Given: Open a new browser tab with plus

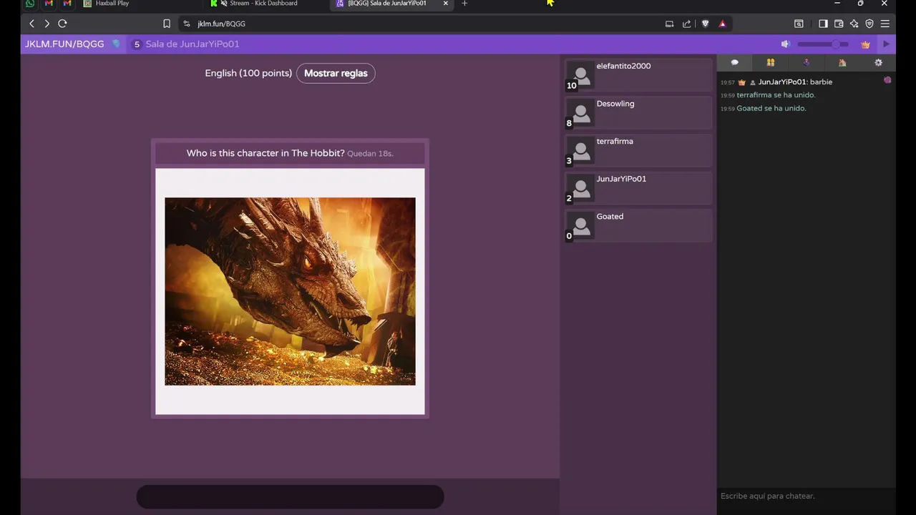Looking at the screenshot, I should (464, 4).
